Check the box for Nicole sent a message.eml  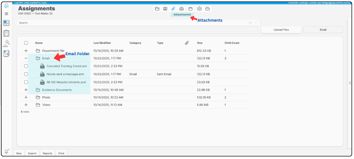tap(26, 74)
